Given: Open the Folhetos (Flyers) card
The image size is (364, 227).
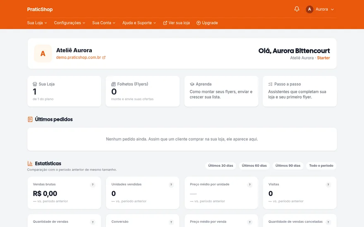Looking at the screenshot, I should [143, 91].
